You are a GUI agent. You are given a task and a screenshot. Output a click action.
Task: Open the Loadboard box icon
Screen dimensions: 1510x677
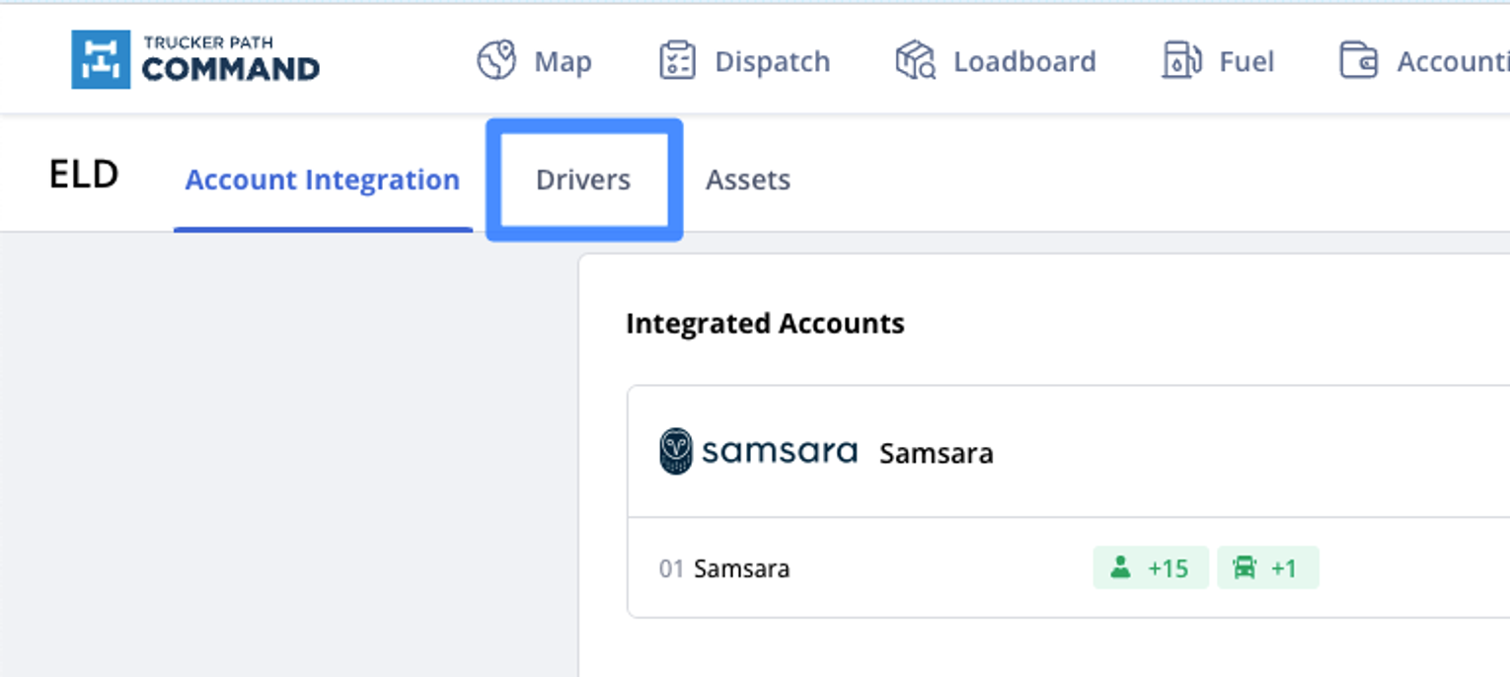coord(915,60)
